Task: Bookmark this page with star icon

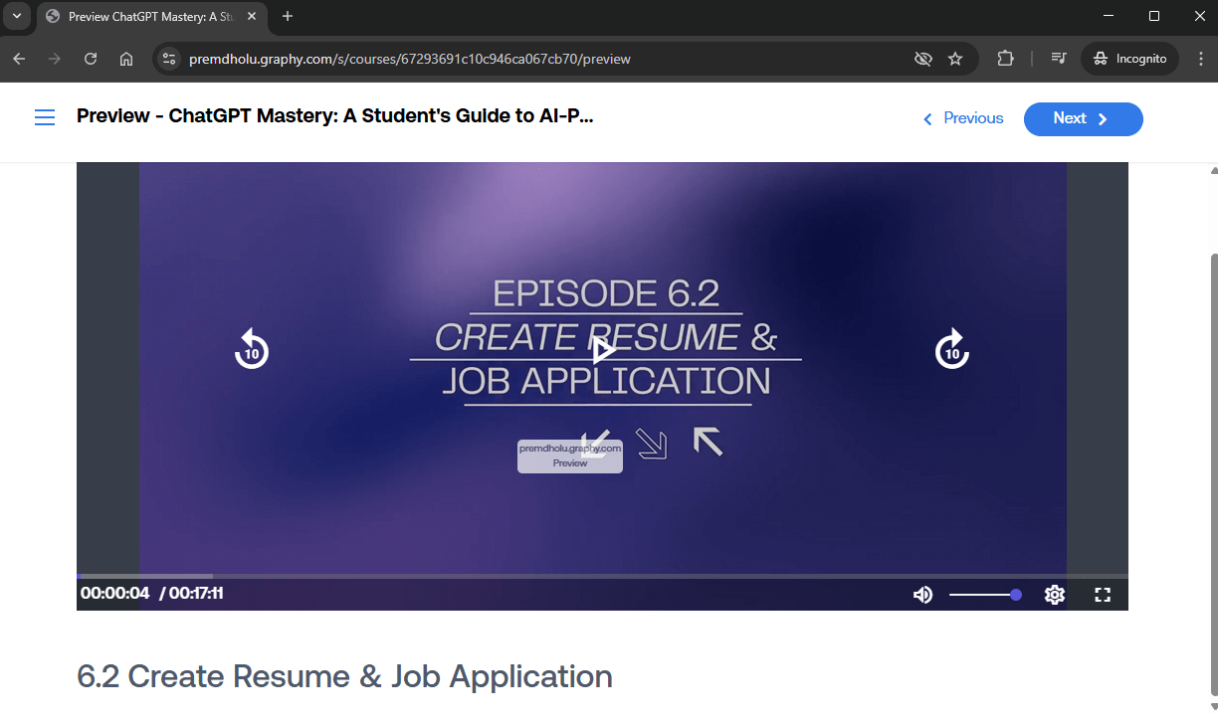Action: pos(955,59)
